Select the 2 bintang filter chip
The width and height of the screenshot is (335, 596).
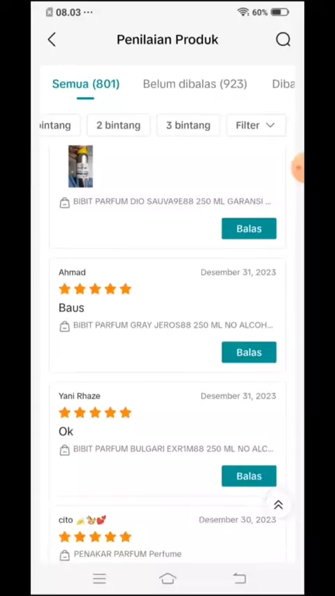click(118, 126)
